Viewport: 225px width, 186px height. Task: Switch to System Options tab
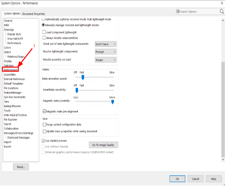coord(12,13)
